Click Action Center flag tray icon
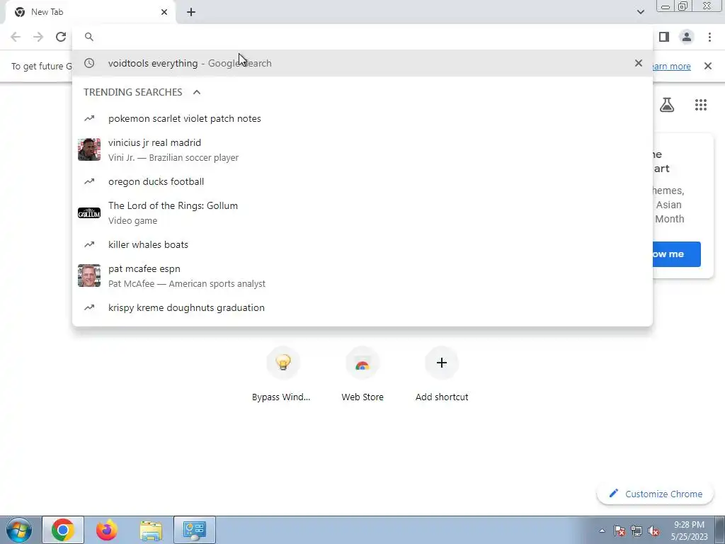The height and width of the screenshot is (544, 725). (620, 531)
